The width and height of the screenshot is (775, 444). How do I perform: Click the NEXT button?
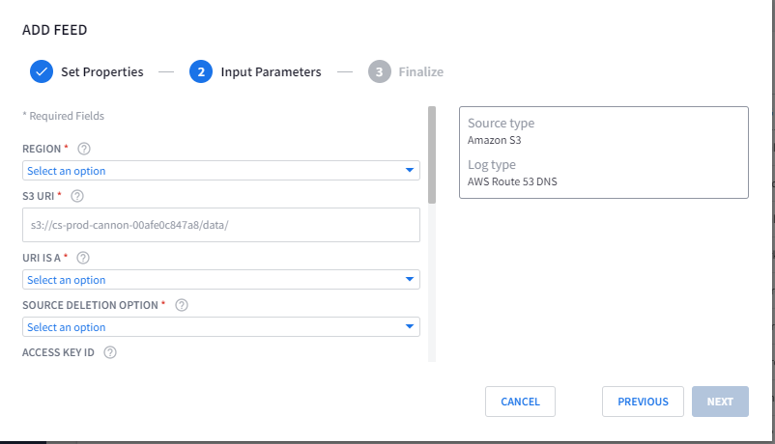[720, 402]
